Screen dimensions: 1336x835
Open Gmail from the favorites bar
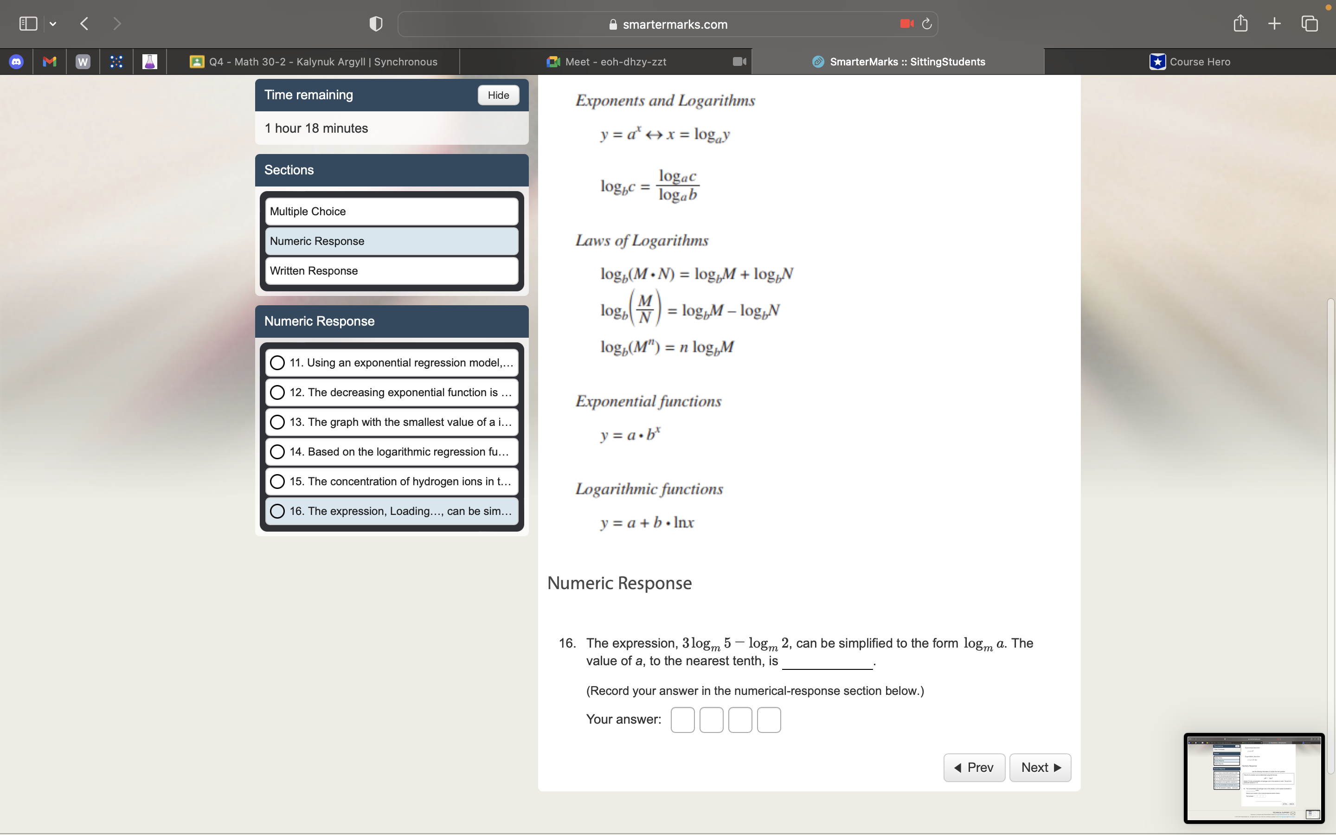coord(50,61)
